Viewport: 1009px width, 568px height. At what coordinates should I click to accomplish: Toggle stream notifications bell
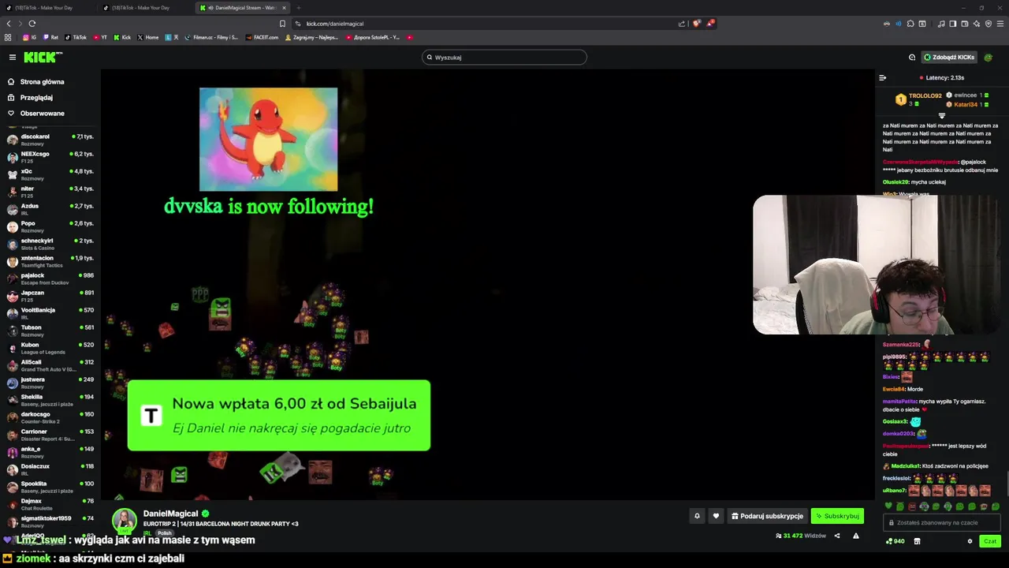point(697,516)
